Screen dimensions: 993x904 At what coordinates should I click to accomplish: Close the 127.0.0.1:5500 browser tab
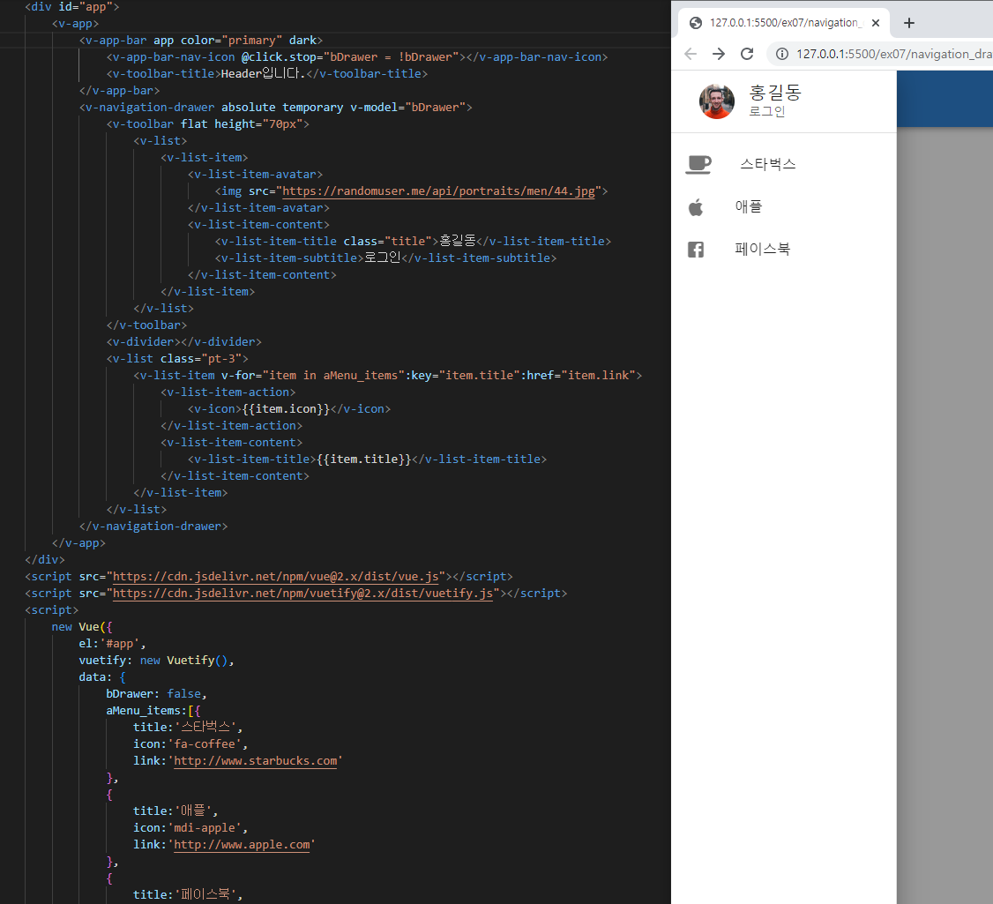click(x=876, y=23)
